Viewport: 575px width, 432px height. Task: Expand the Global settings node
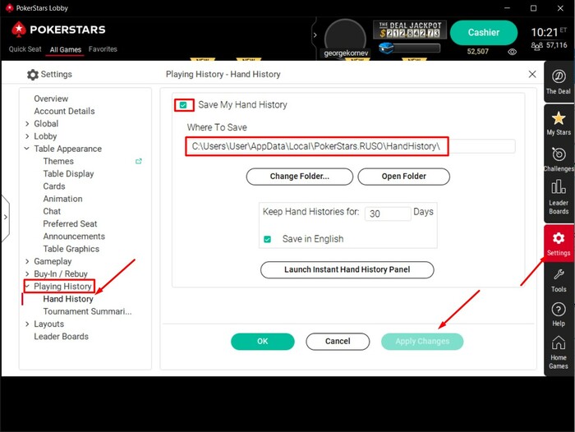(x=27, y=123)
